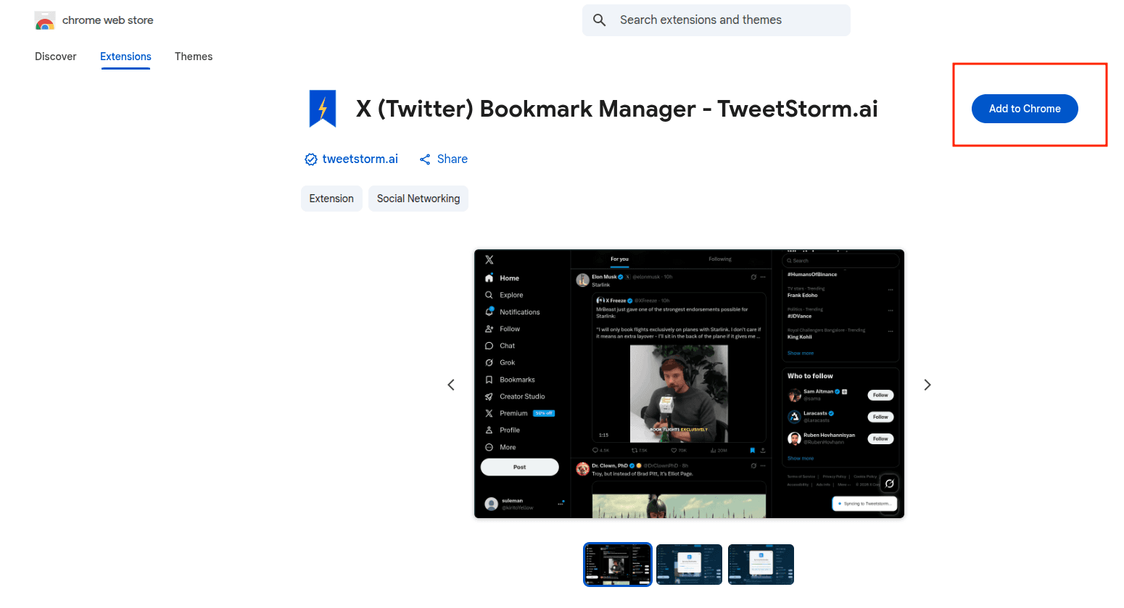This screenshot has width=1124, height=608.
Task: Open the tweetstorm.ai publisher link
Action: pyautogui.click(x=360, y=159)
